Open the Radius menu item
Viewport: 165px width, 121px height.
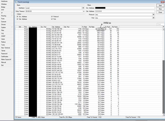pos(3,42)
